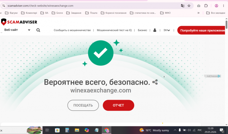This screenshot has width=228, height=134.
Task: Open Microsoft Store from the taskbar
Action: tap(57, 130)
